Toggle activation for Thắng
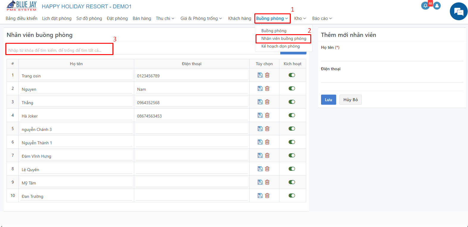Screen dimensions: 468x227 coord(292,102)
